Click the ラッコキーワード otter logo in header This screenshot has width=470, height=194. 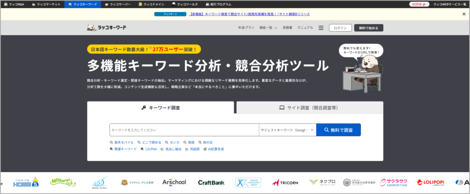tap(106, 28)
